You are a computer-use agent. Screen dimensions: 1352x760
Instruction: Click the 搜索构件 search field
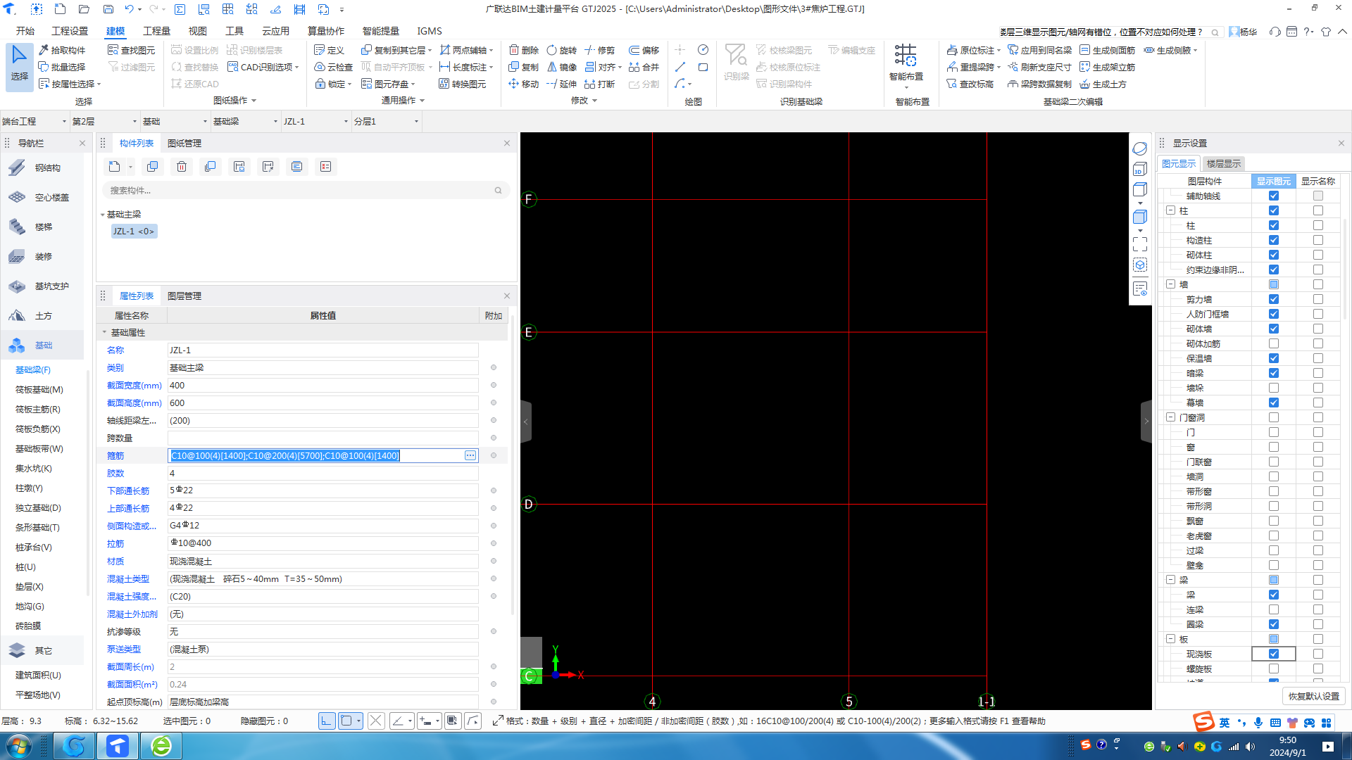[x=306, y=190]
